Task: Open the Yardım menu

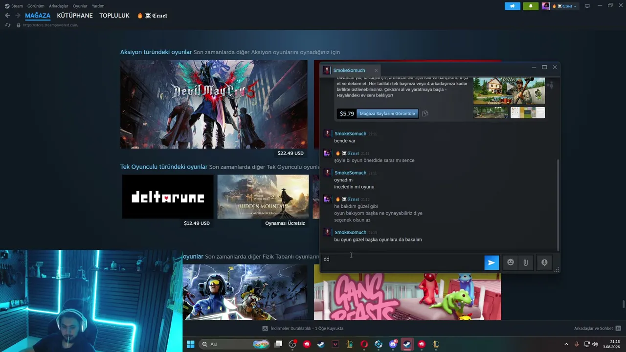Action: point(98,6)
